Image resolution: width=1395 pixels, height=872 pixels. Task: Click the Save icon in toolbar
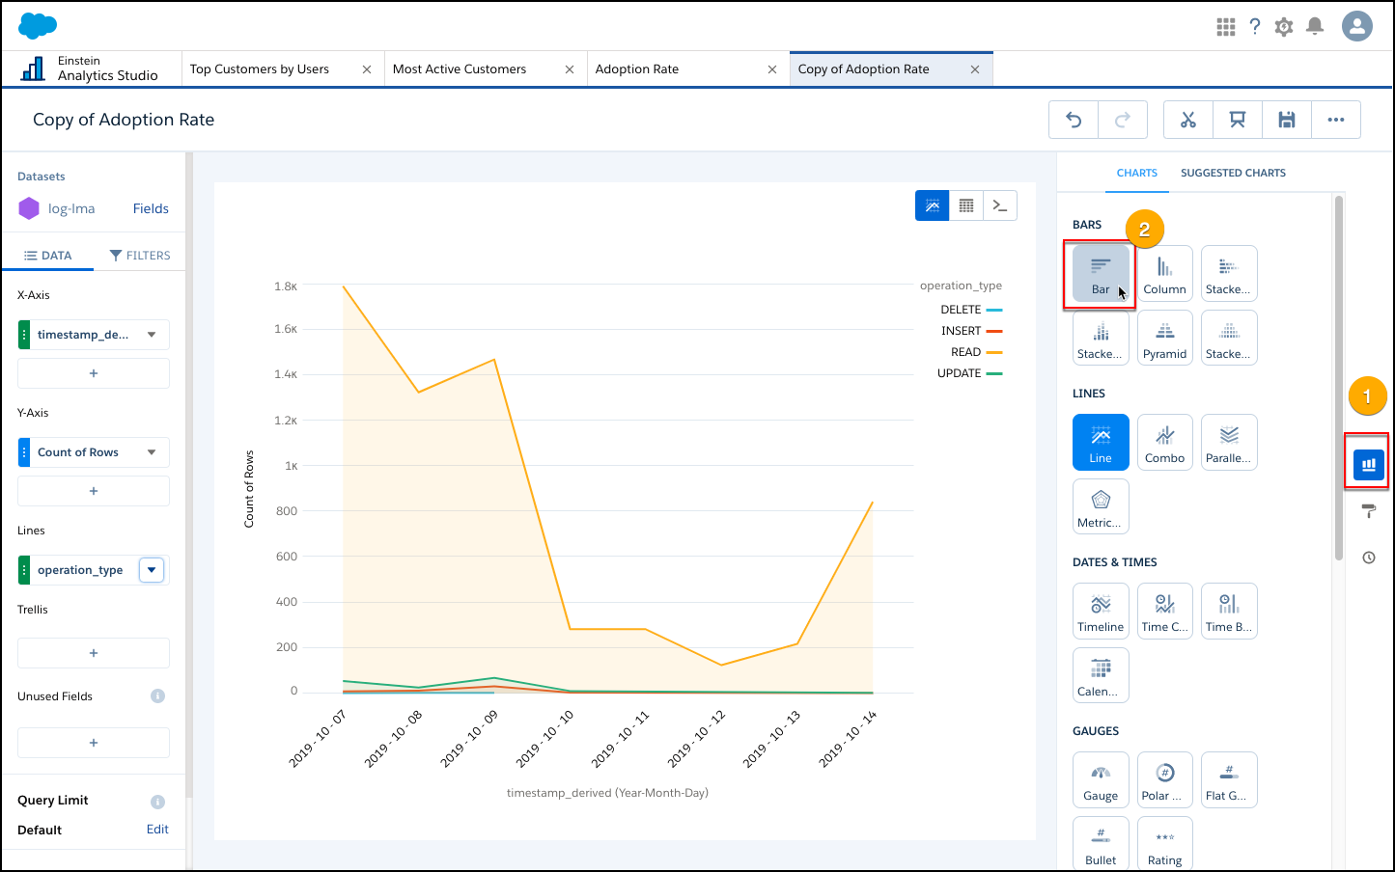coord(1286,120)
